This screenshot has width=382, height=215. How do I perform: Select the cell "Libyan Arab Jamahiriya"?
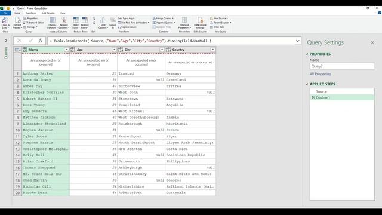[x=190, y=143]
